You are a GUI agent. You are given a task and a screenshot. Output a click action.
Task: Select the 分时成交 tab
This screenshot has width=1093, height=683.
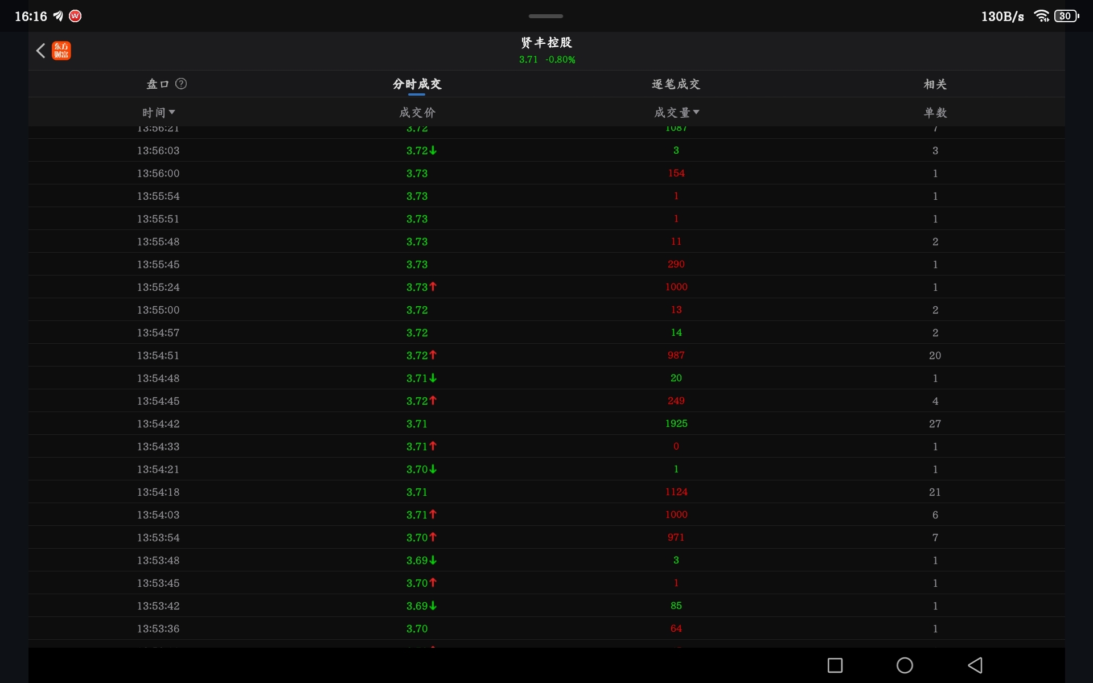[417, 84]
